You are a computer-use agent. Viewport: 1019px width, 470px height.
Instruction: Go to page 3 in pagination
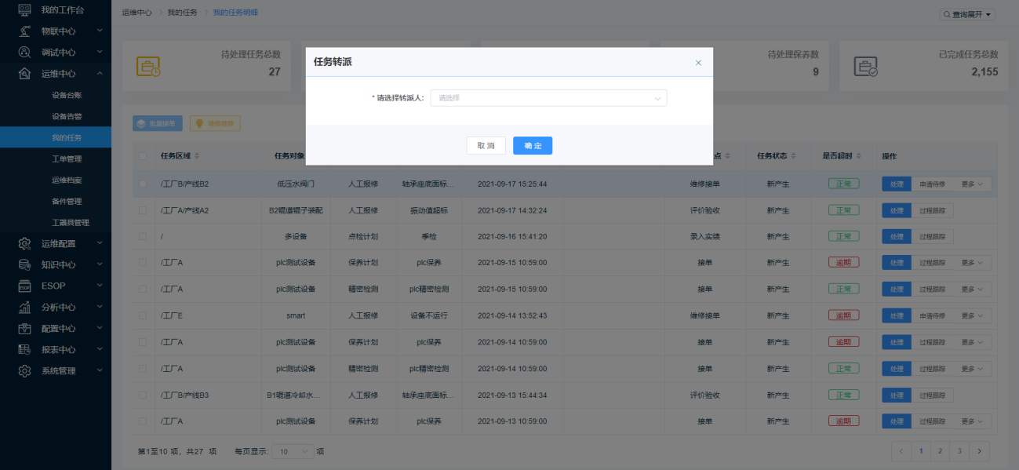(959, 451)
